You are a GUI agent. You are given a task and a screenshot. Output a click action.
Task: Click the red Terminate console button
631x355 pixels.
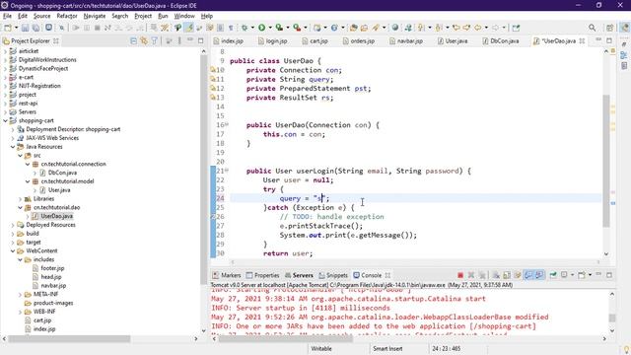pos(460,275)
